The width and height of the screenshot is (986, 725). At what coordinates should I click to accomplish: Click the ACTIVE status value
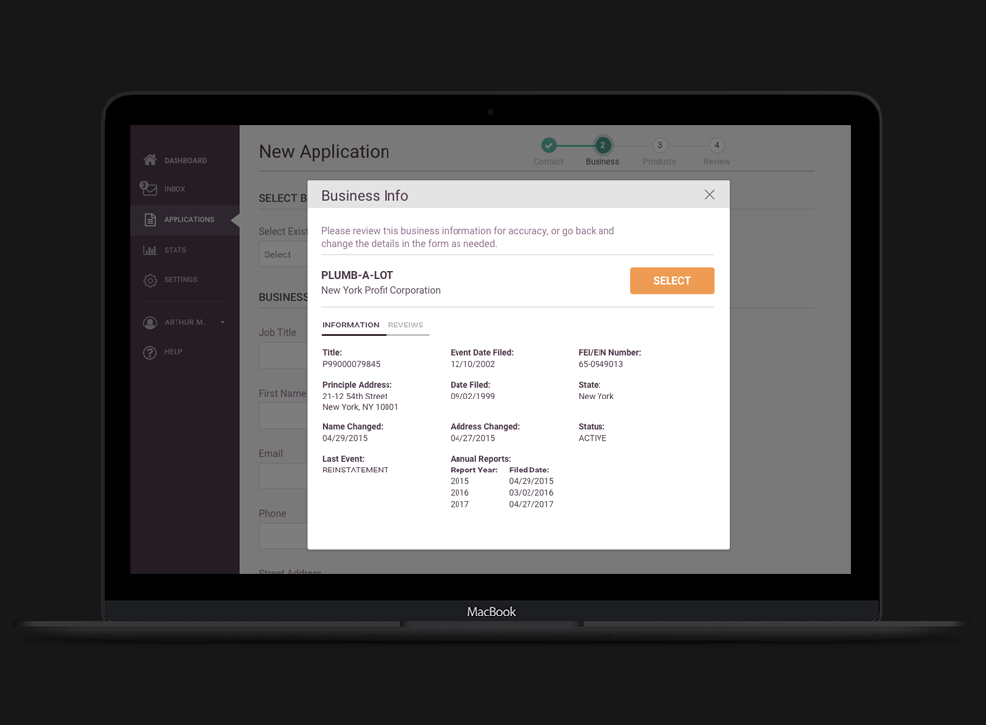(x=593, y=439)
